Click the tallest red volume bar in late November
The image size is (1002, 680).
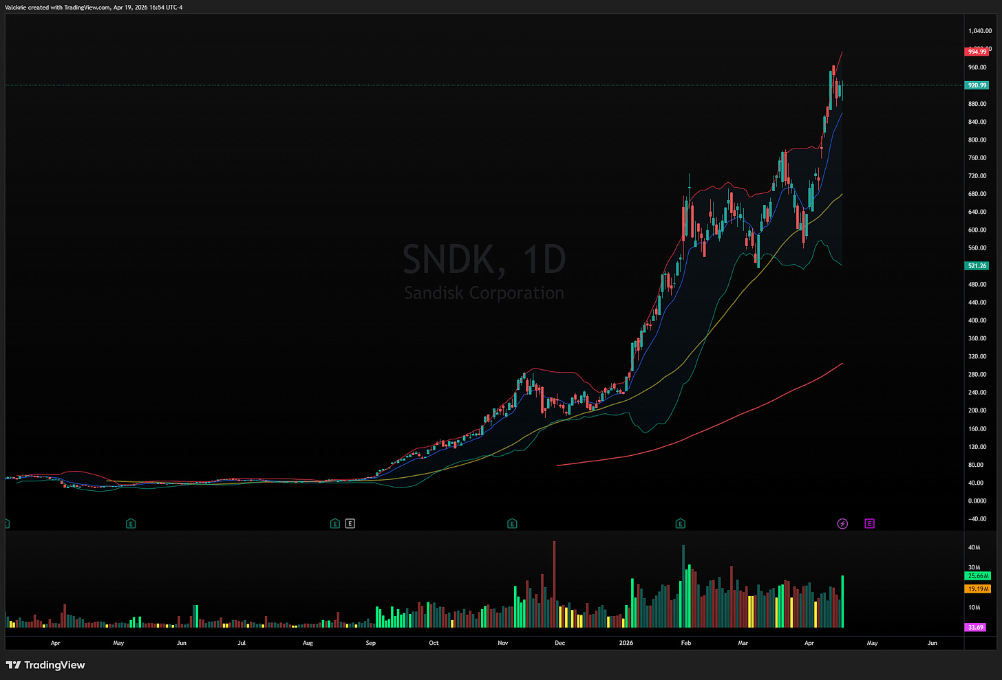[x=554, y=584]
